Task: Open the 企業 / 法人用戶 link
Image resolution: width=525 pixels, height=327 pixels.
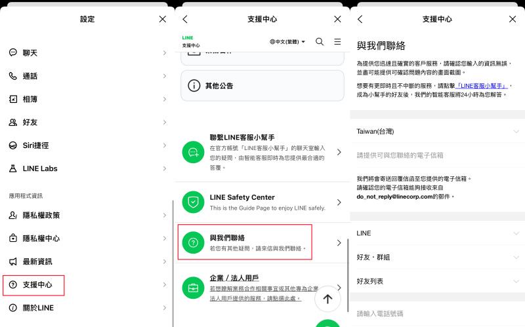Action: tap(234, 278)
